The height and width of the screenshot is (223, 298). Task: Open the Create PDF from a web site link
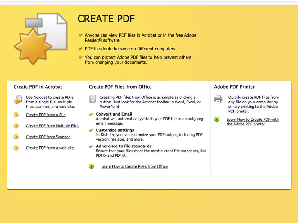coord(50,148)
